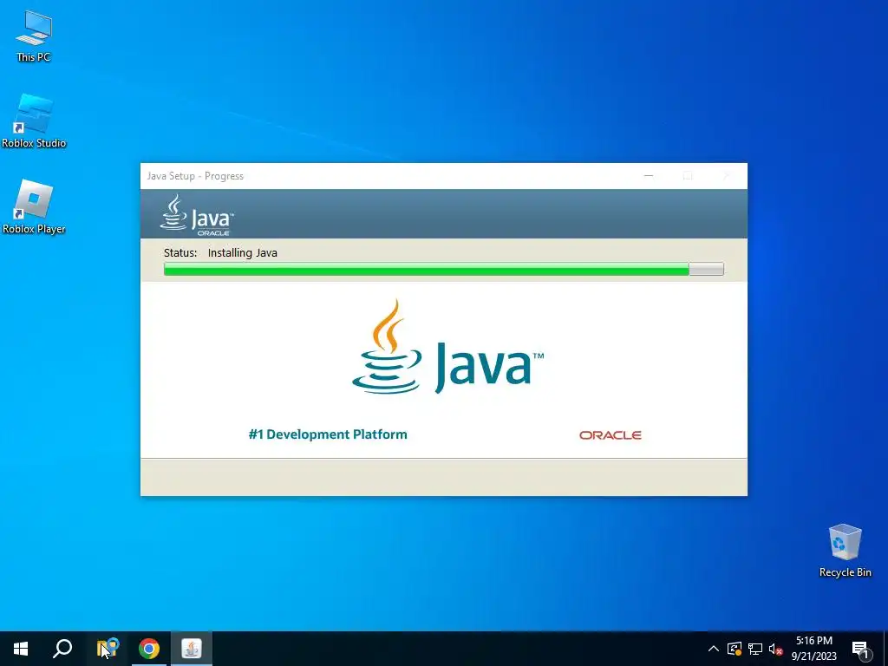Open the security alert tray icon

[735, 649]
